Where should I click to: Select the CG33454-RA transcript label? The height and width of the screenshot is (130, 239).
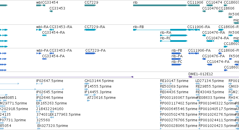(53, 33)
